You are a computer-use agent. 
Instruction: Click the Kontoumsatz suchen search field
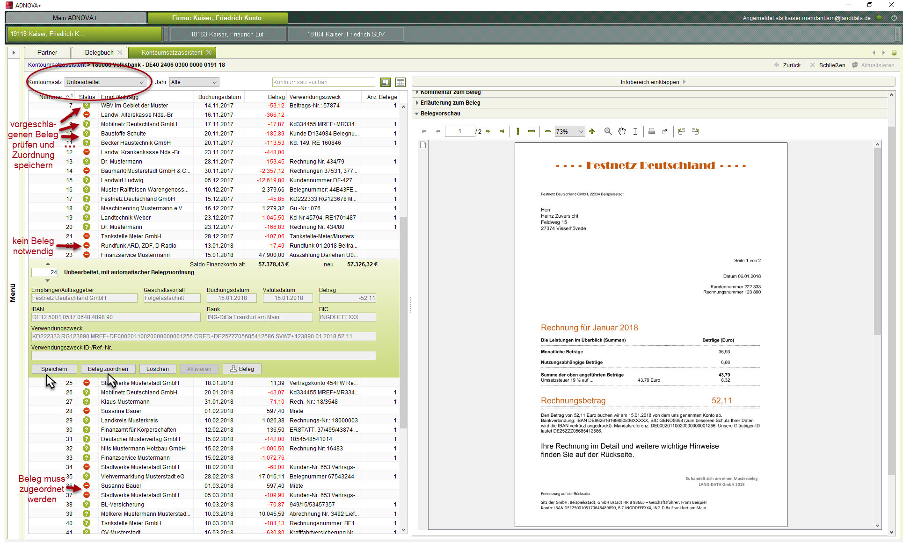click(323, 82)
